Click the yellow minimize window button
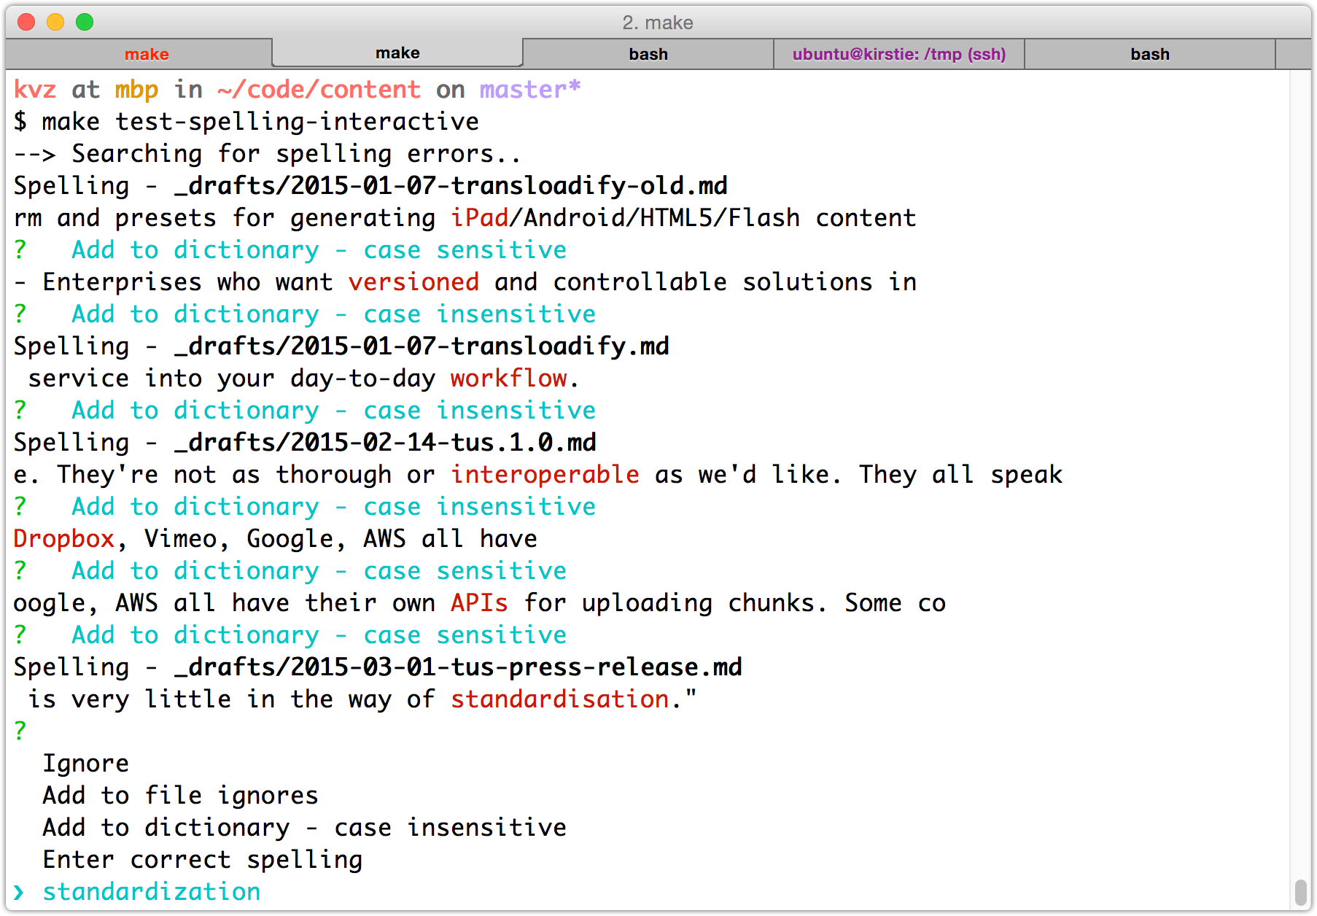The height and width of the screenshot is (916, 1317). pos(55,22)
